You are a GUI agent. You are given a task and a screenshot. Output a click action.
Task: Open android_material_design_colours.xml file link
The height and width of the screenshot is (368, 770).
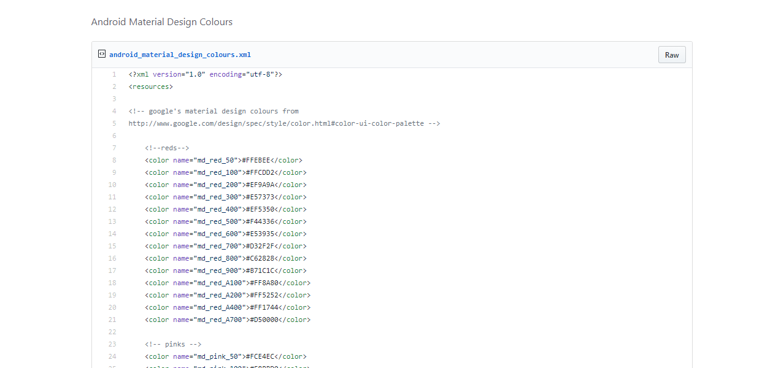coord(180,55)
